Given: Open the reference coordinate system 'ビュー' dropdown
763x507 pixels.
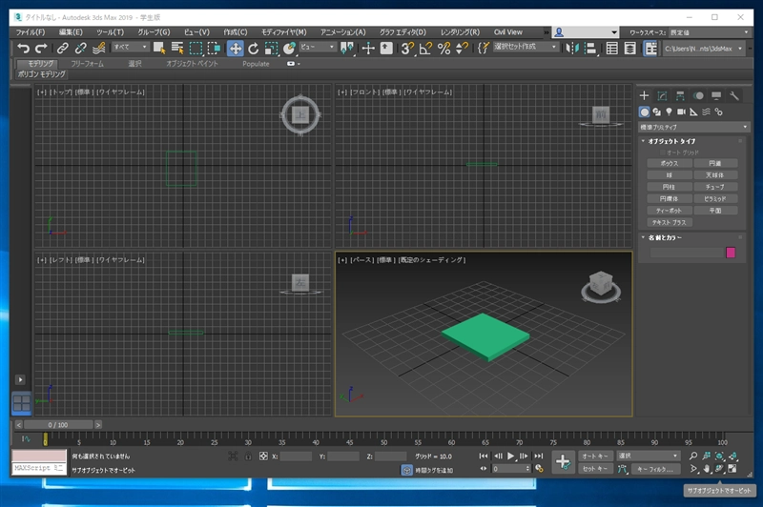Looking at the screenshot, I should coord(318,47).
